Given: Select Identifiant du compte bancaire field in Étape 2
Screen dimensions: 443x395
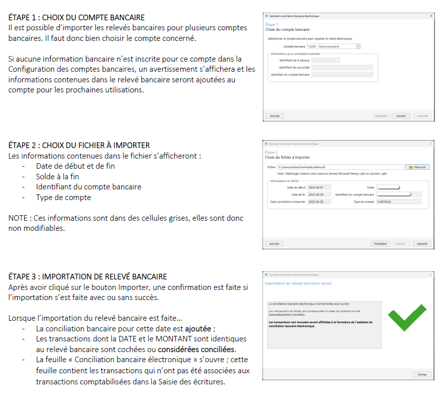Looking at the screenshot, I should tap(399, 194).
